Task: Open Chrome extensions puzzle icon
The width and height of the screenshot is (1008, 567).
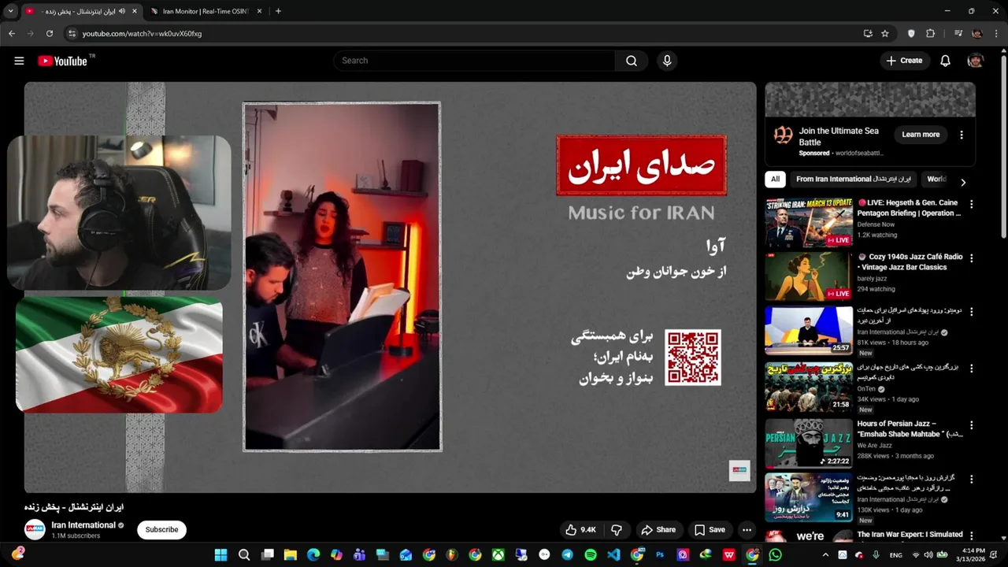Action: tap(930, 34)
